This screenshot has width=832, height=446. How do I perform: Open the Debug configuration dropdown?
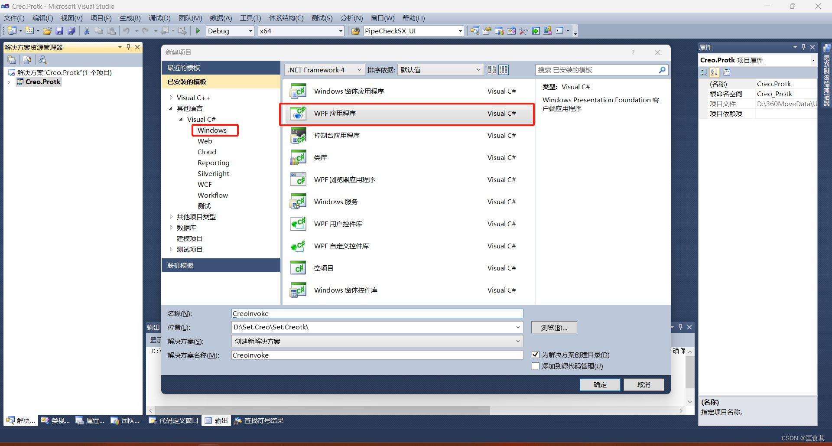click(250, 31)
